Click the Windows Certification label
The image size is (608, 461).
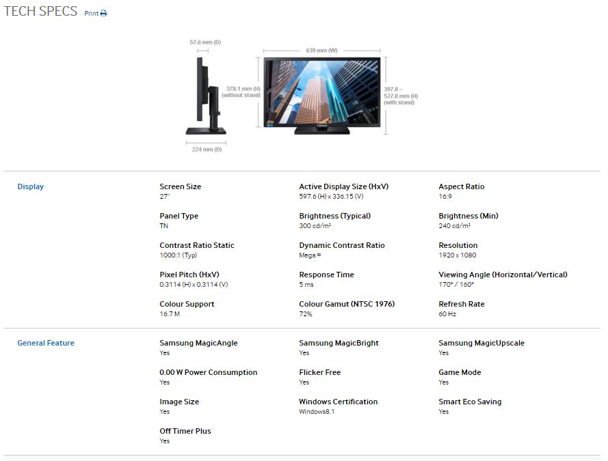coord(338,402)
